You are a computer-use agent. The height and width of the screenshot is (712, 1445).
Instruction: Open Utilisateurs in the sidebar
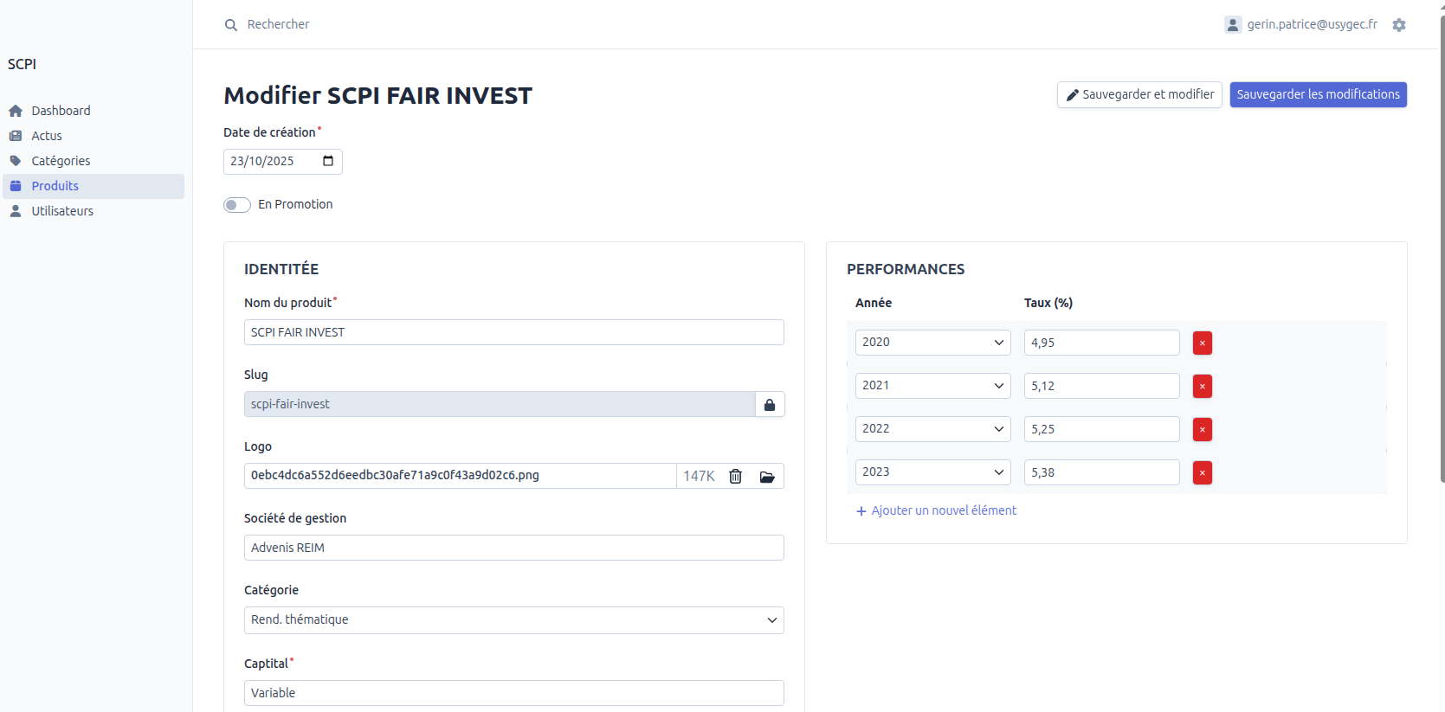[x=62, y=211]
